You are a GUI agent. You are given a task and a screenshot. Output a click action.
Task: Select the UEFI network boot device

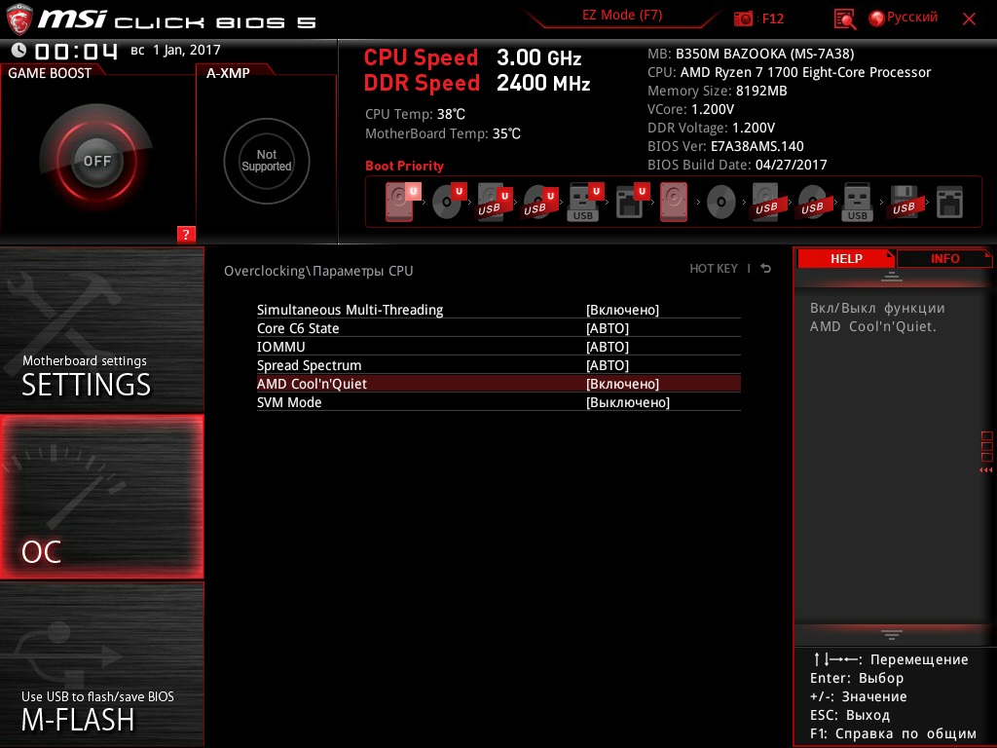(x=631, y=202)
